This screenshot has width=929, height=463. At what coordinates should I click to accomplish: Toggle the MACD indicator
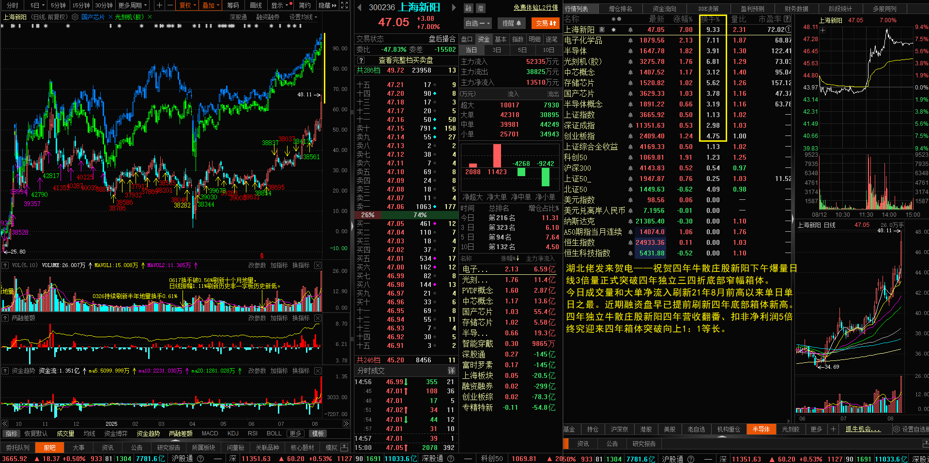tap(210, 433)
